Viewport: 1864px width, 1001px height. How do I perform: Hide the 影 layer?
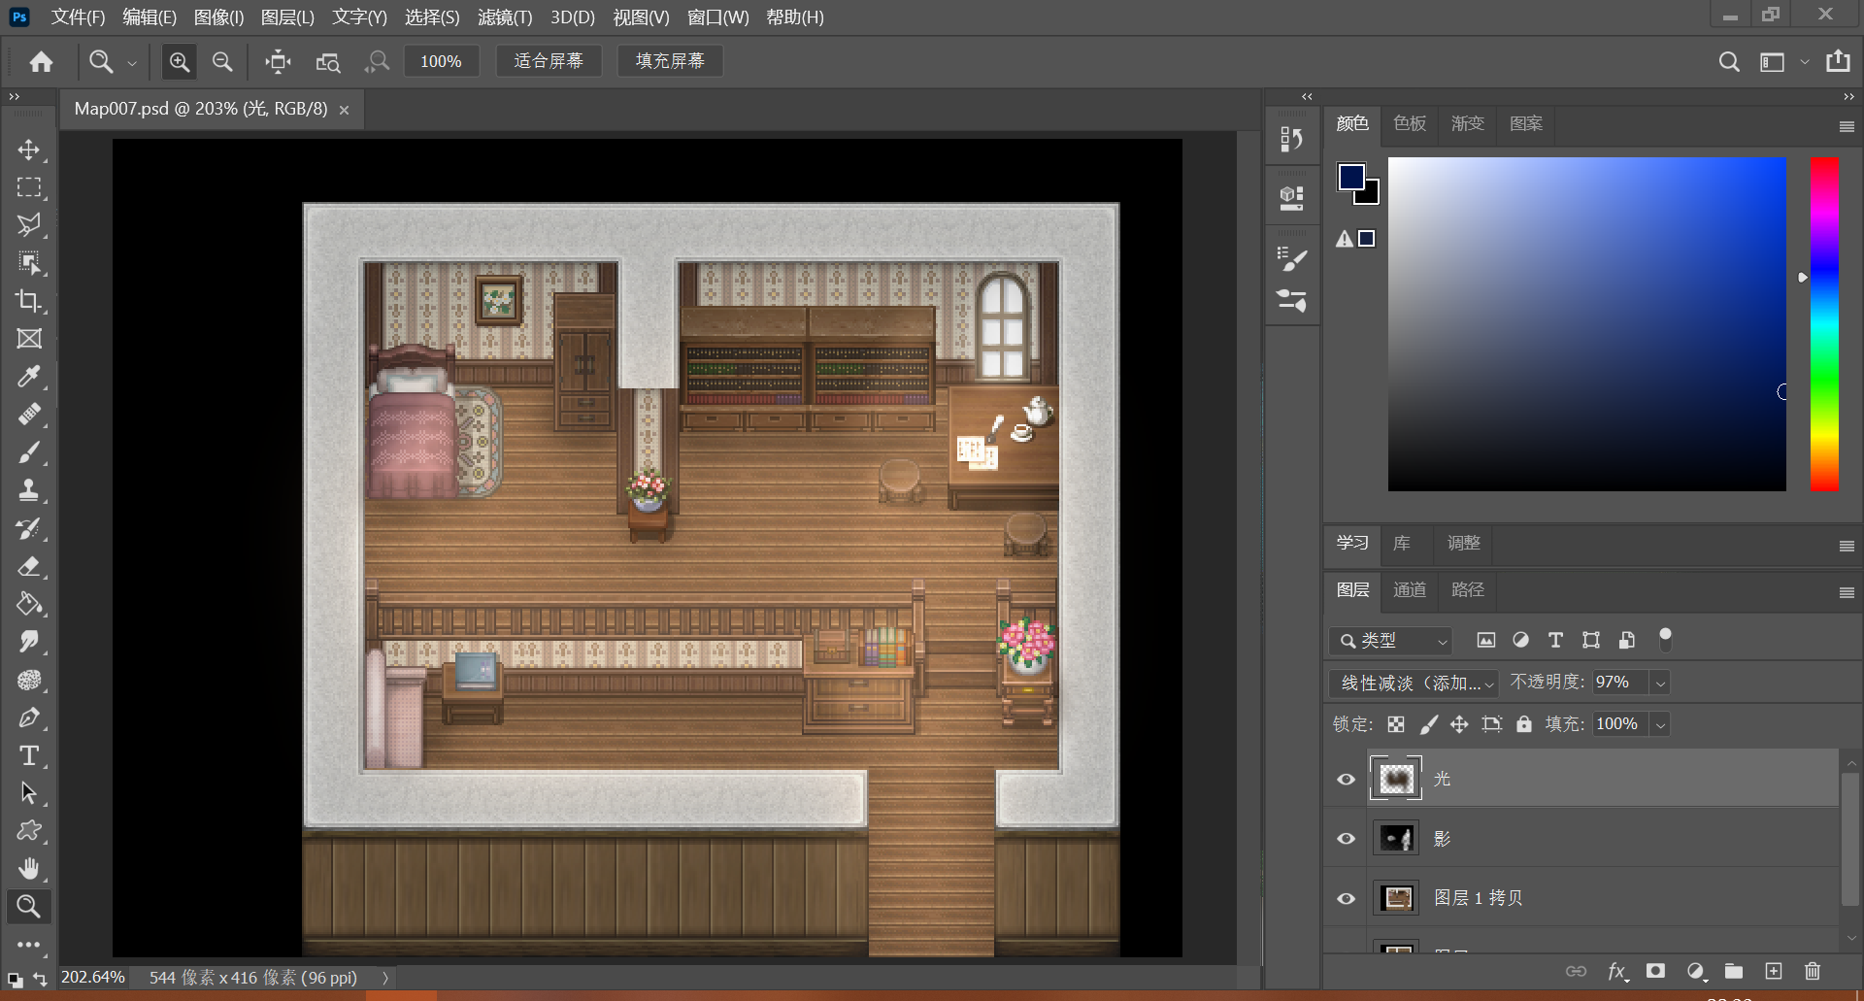(1346, 838)
